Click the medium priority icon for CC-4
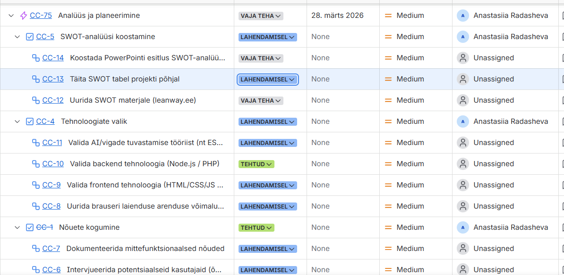This screenshot has width=564, height=275. click(x=388, y=121)
